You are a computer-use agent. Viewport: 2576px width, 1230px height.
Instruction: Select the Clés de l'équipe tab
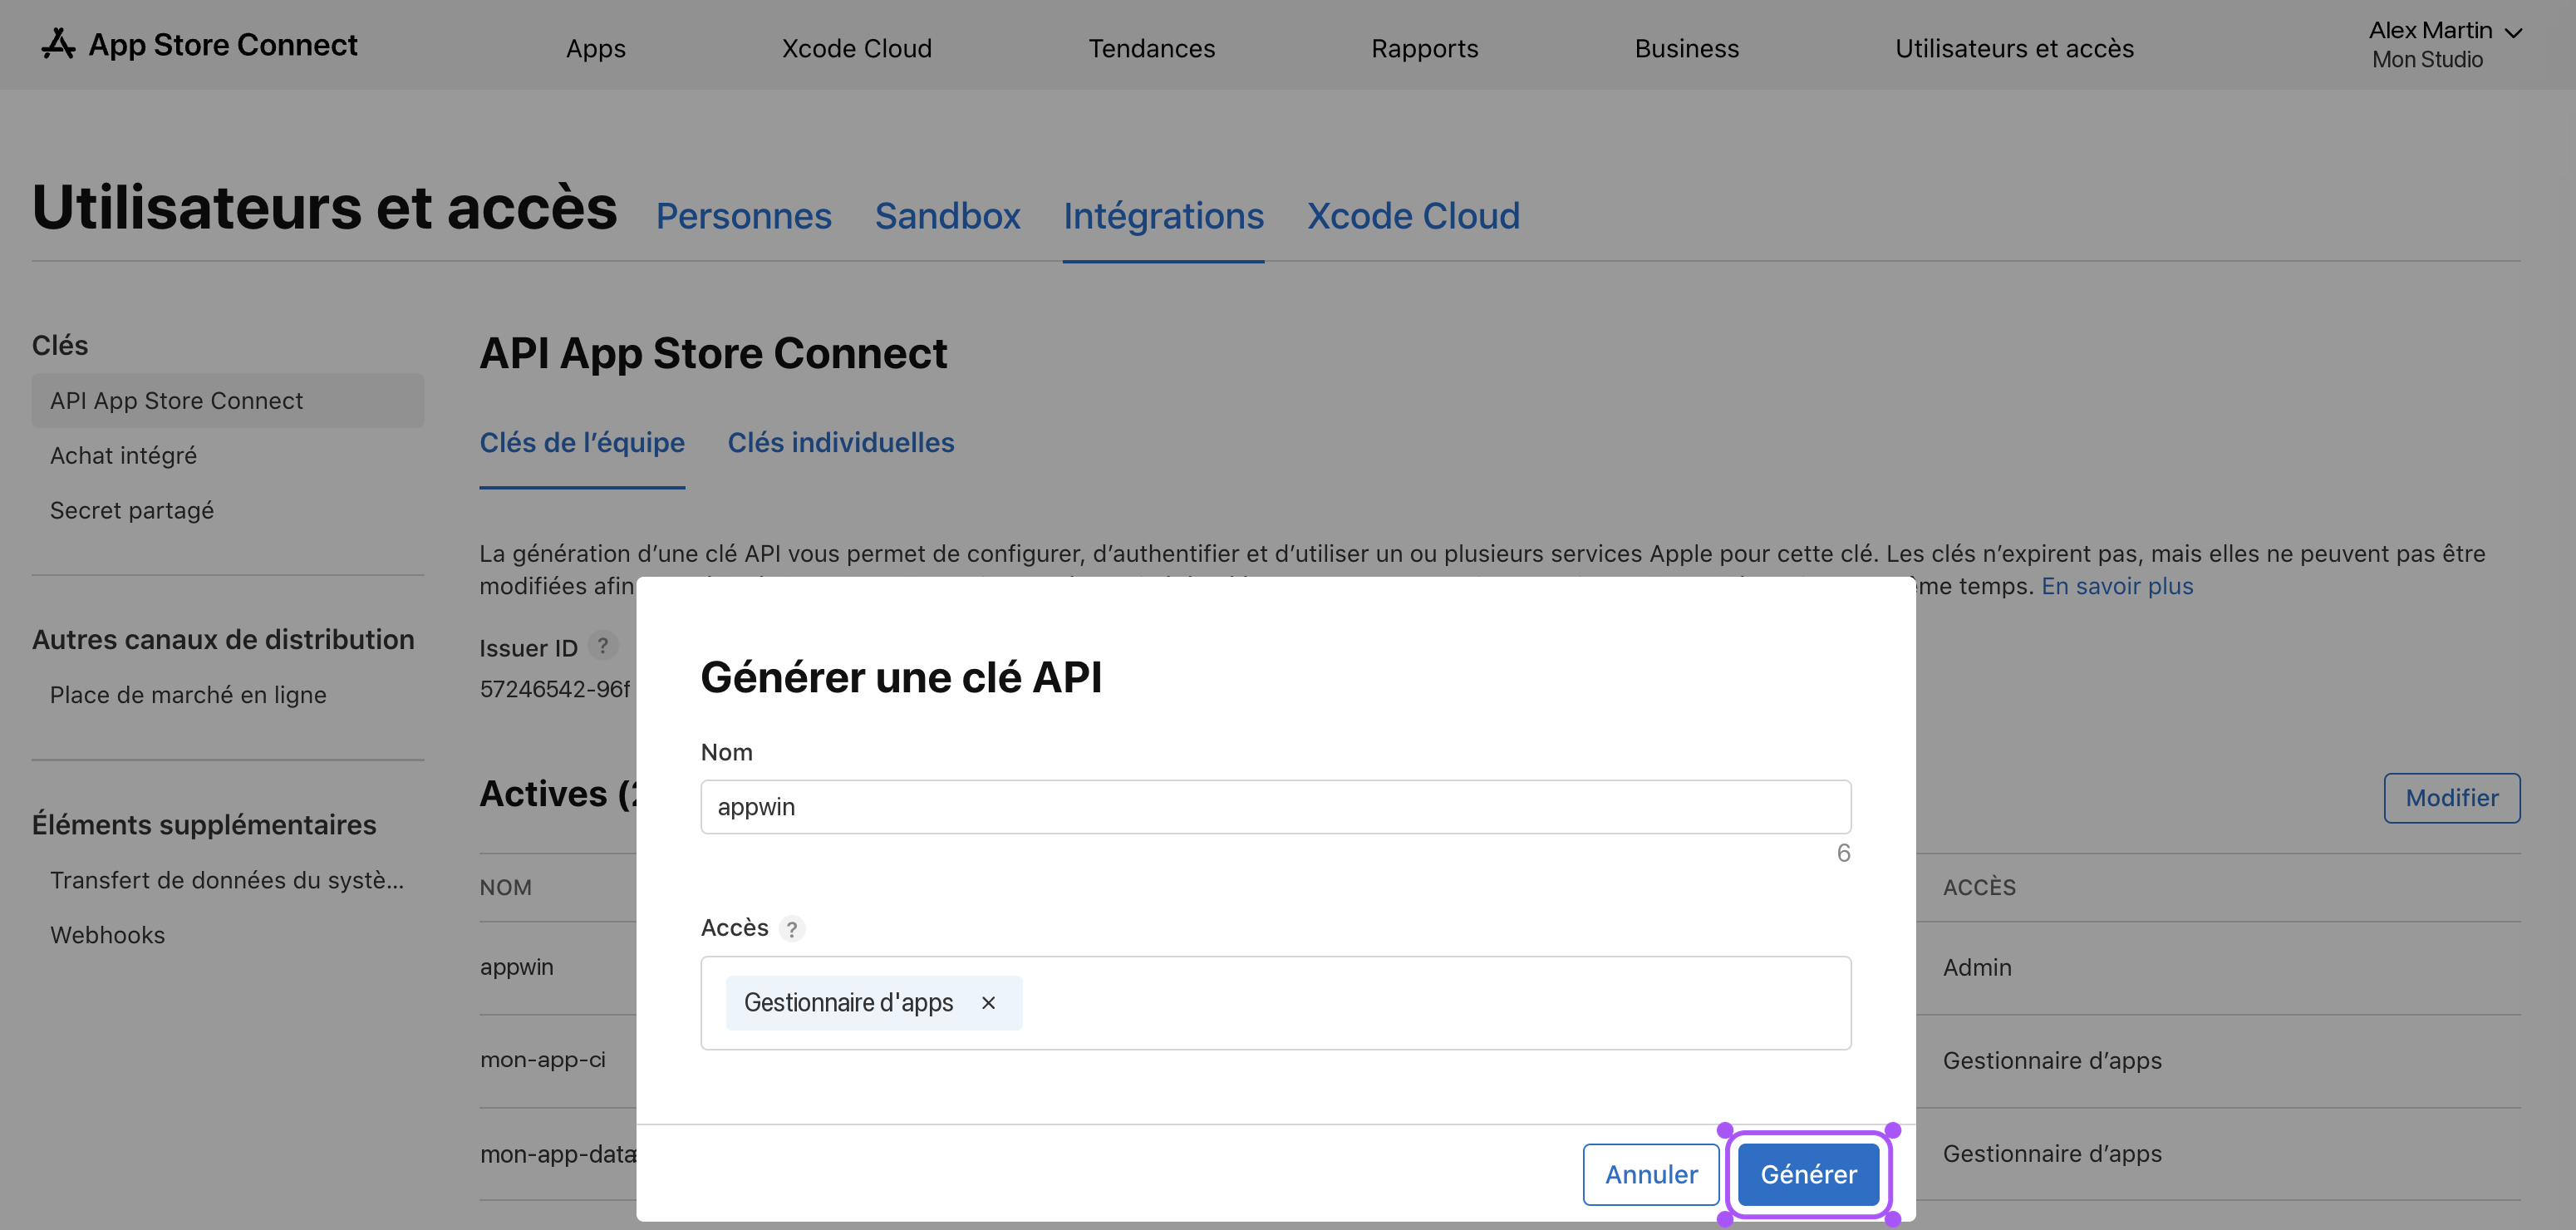coord(582,443)
